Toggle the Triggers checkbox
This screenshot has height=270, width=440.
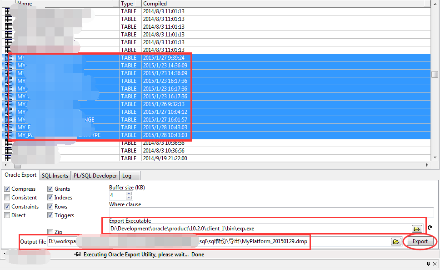pyautogui.click(x=50, y=215)
